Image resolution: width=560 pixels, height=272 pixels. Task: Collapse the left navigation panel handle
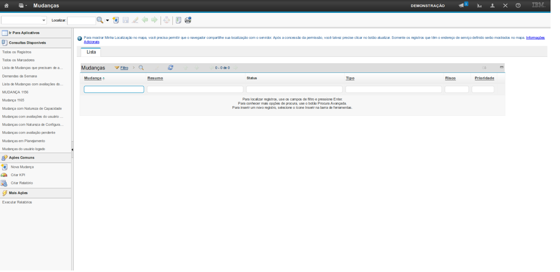click(x=72, y=150)
